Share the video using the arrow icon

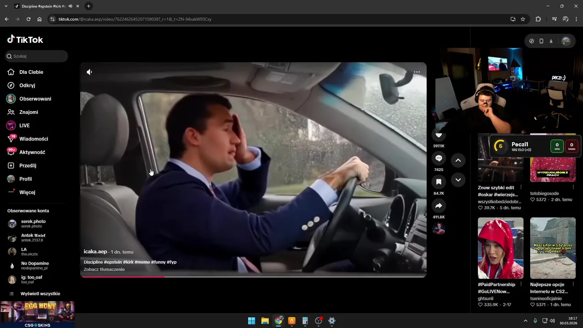439,205
